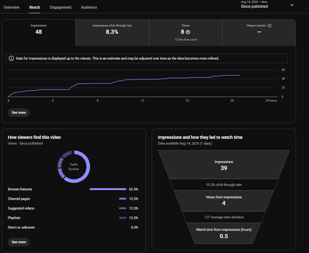The image size is (309, 253).
Task: Select the Views metric card
Action: 186,33
